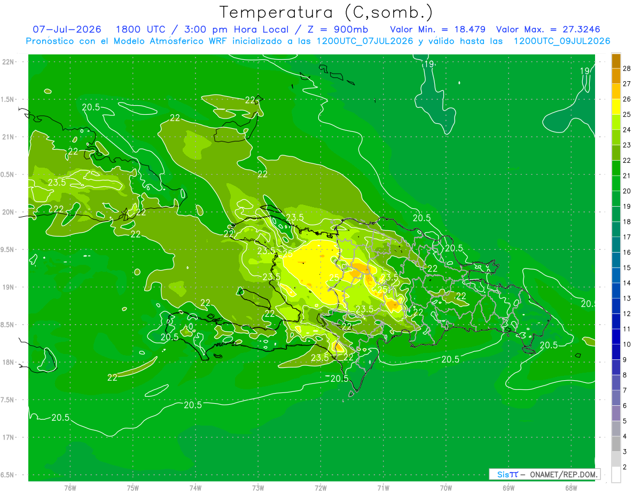Click the '74W' longitude axis label
Image resolution: width=641 pixels, height=495 pixels.
point(196,488)
